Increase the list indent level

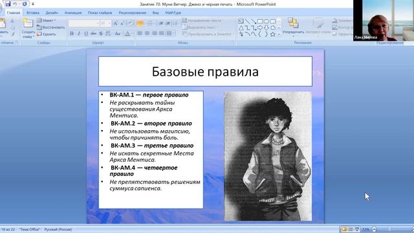click(168, 23)
